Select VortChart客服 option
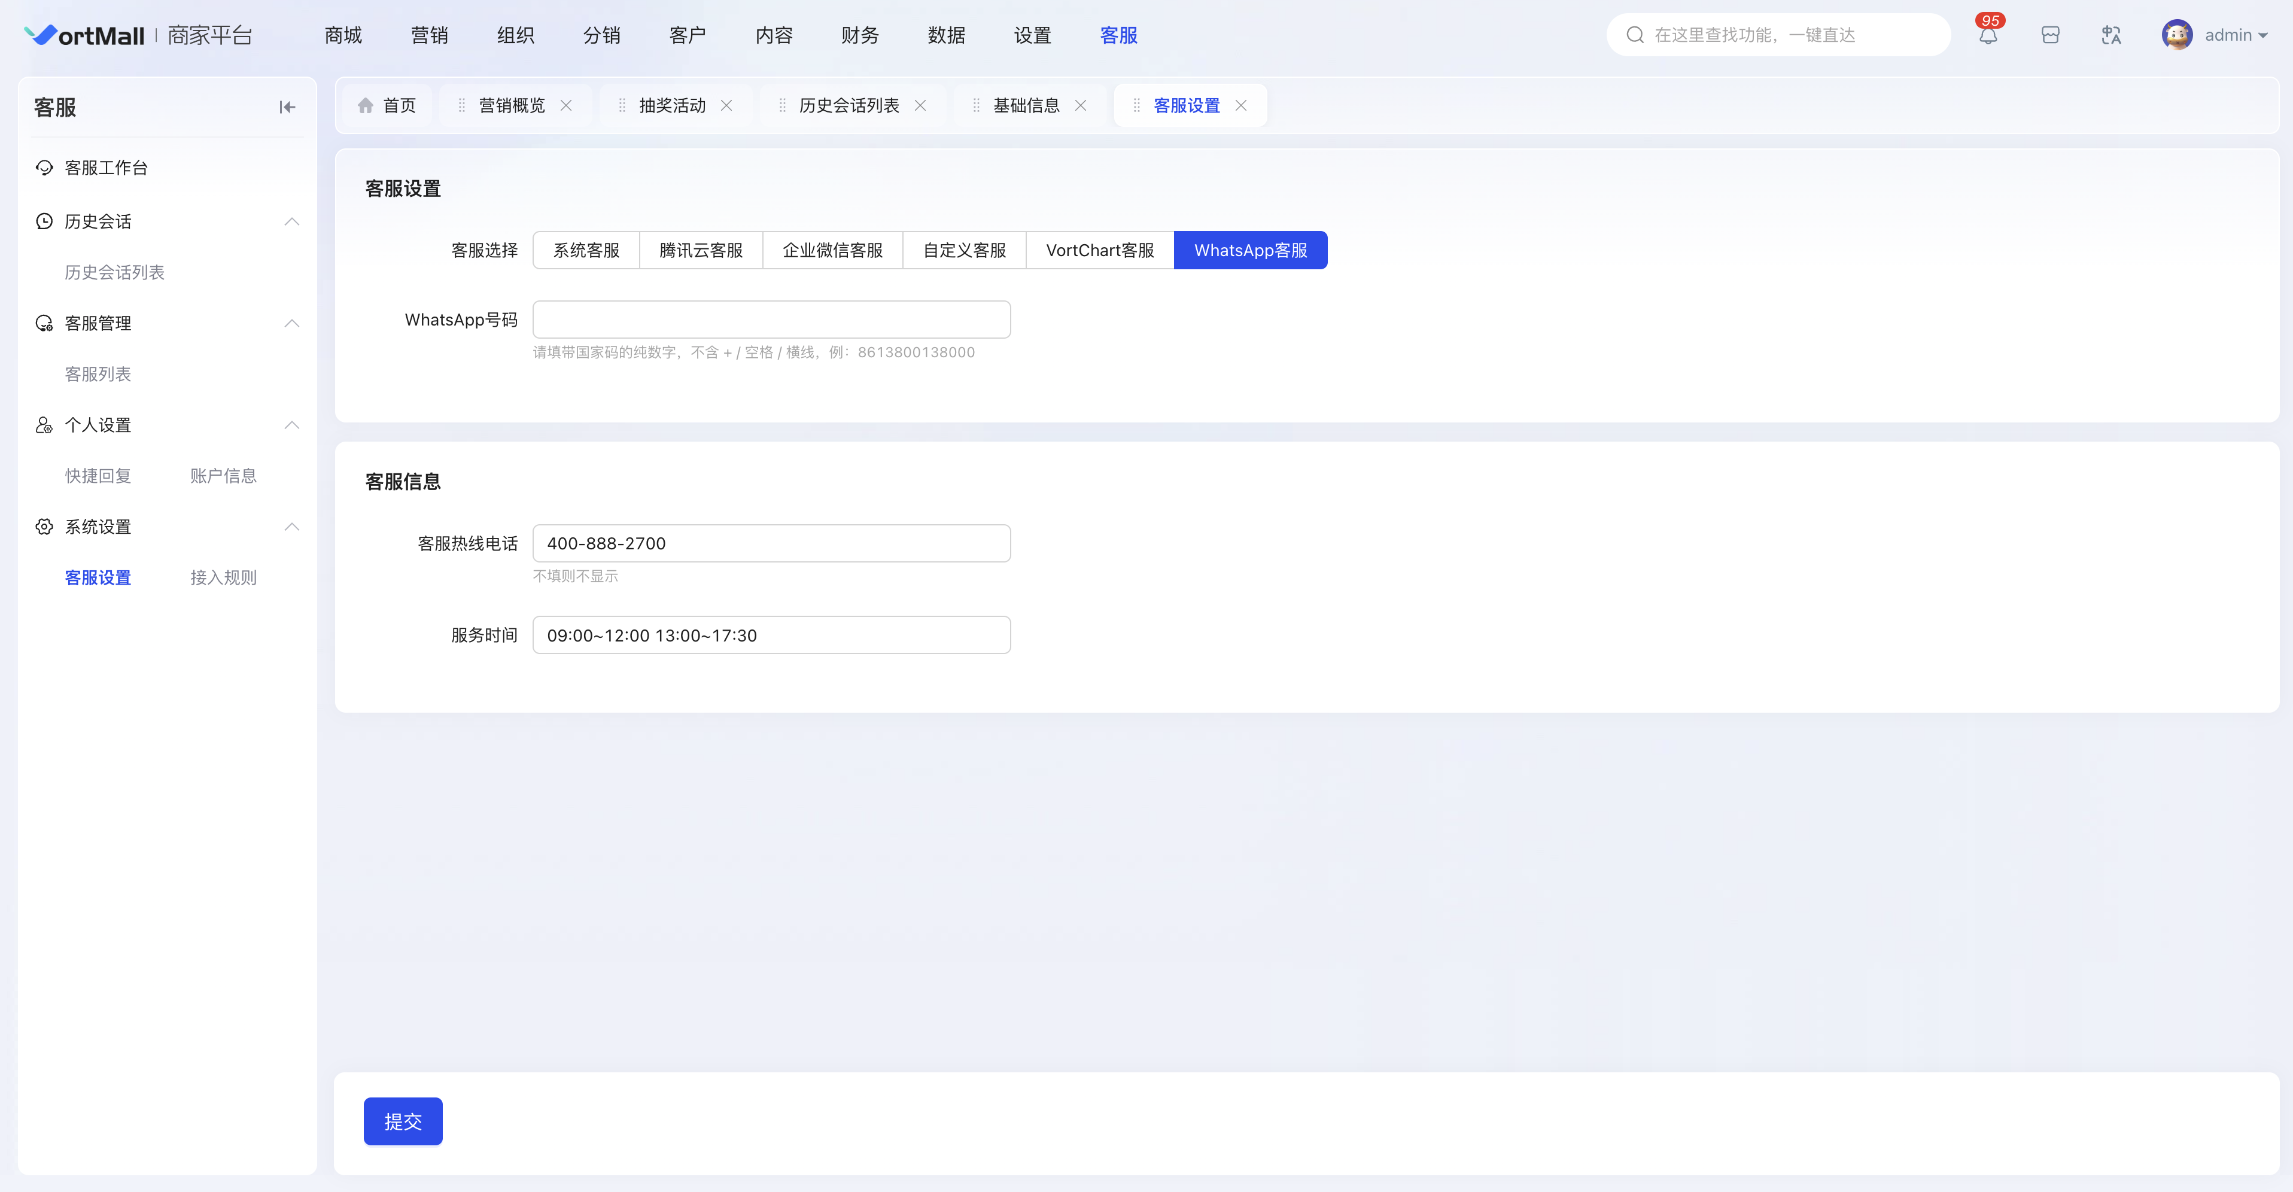2293x1192 pixels. [x=1099, y=250]
